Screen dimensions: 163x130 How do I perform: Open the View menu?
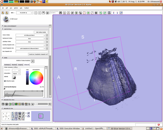pyautogui.click(x=11, y=8)
